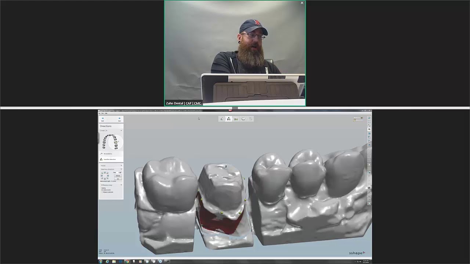470x264 pixels.
Task: Select the fourth workflow step crown icon
Action: coord(243,119)
